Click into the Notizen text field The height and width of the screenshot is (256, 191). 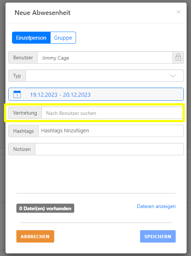pos(109,149)
